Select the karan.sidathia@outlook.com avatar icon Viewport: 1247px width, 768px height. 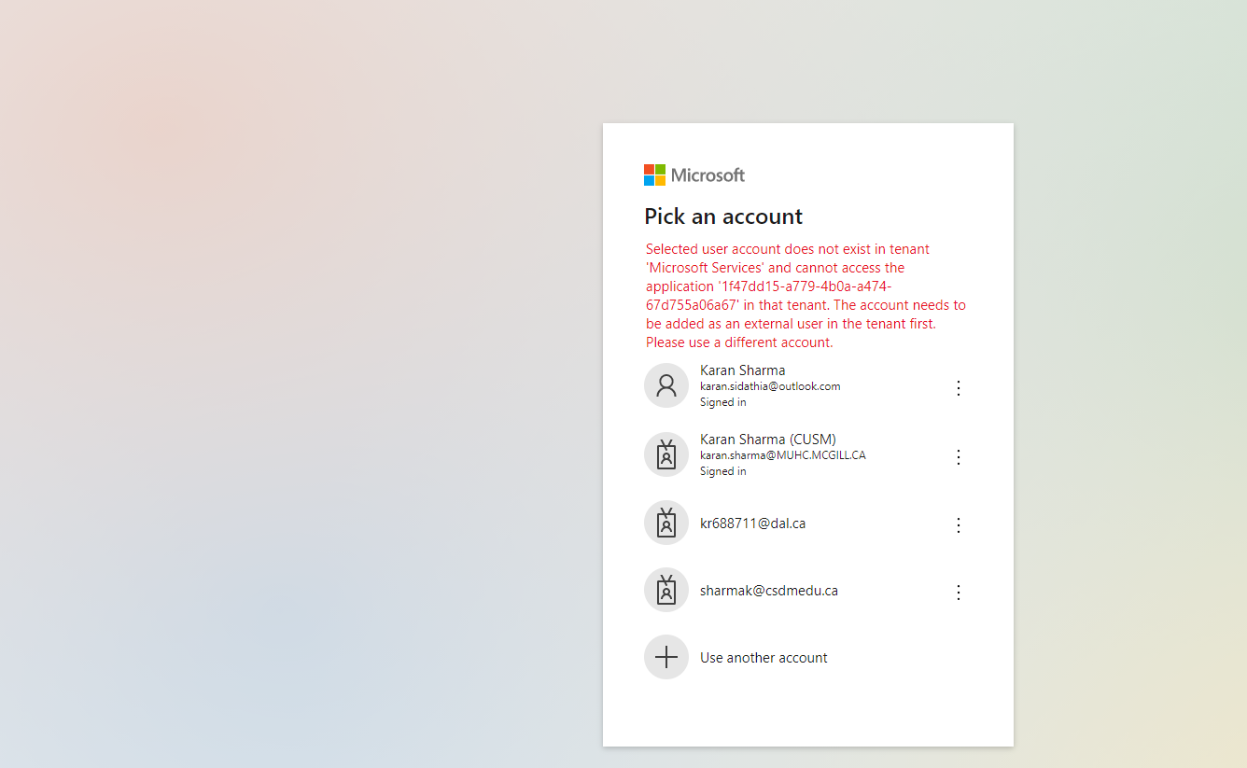[x=666, y=385]
